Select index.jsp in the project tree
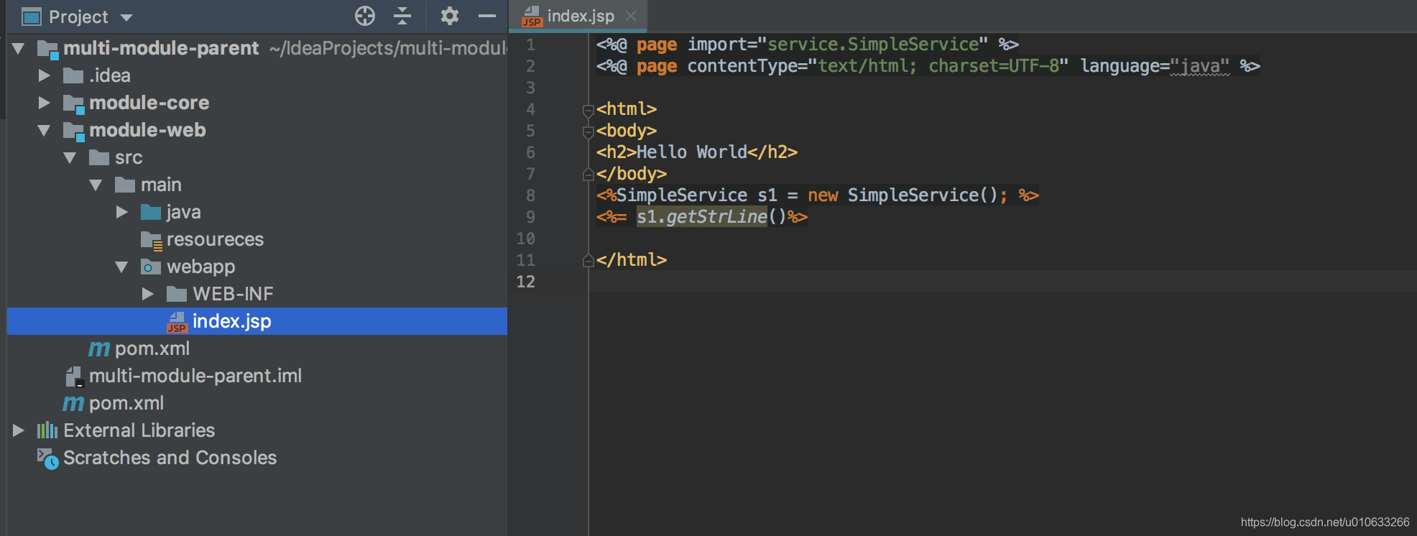Viewport: 1417px width, 536px height. (x=257, y=321)
